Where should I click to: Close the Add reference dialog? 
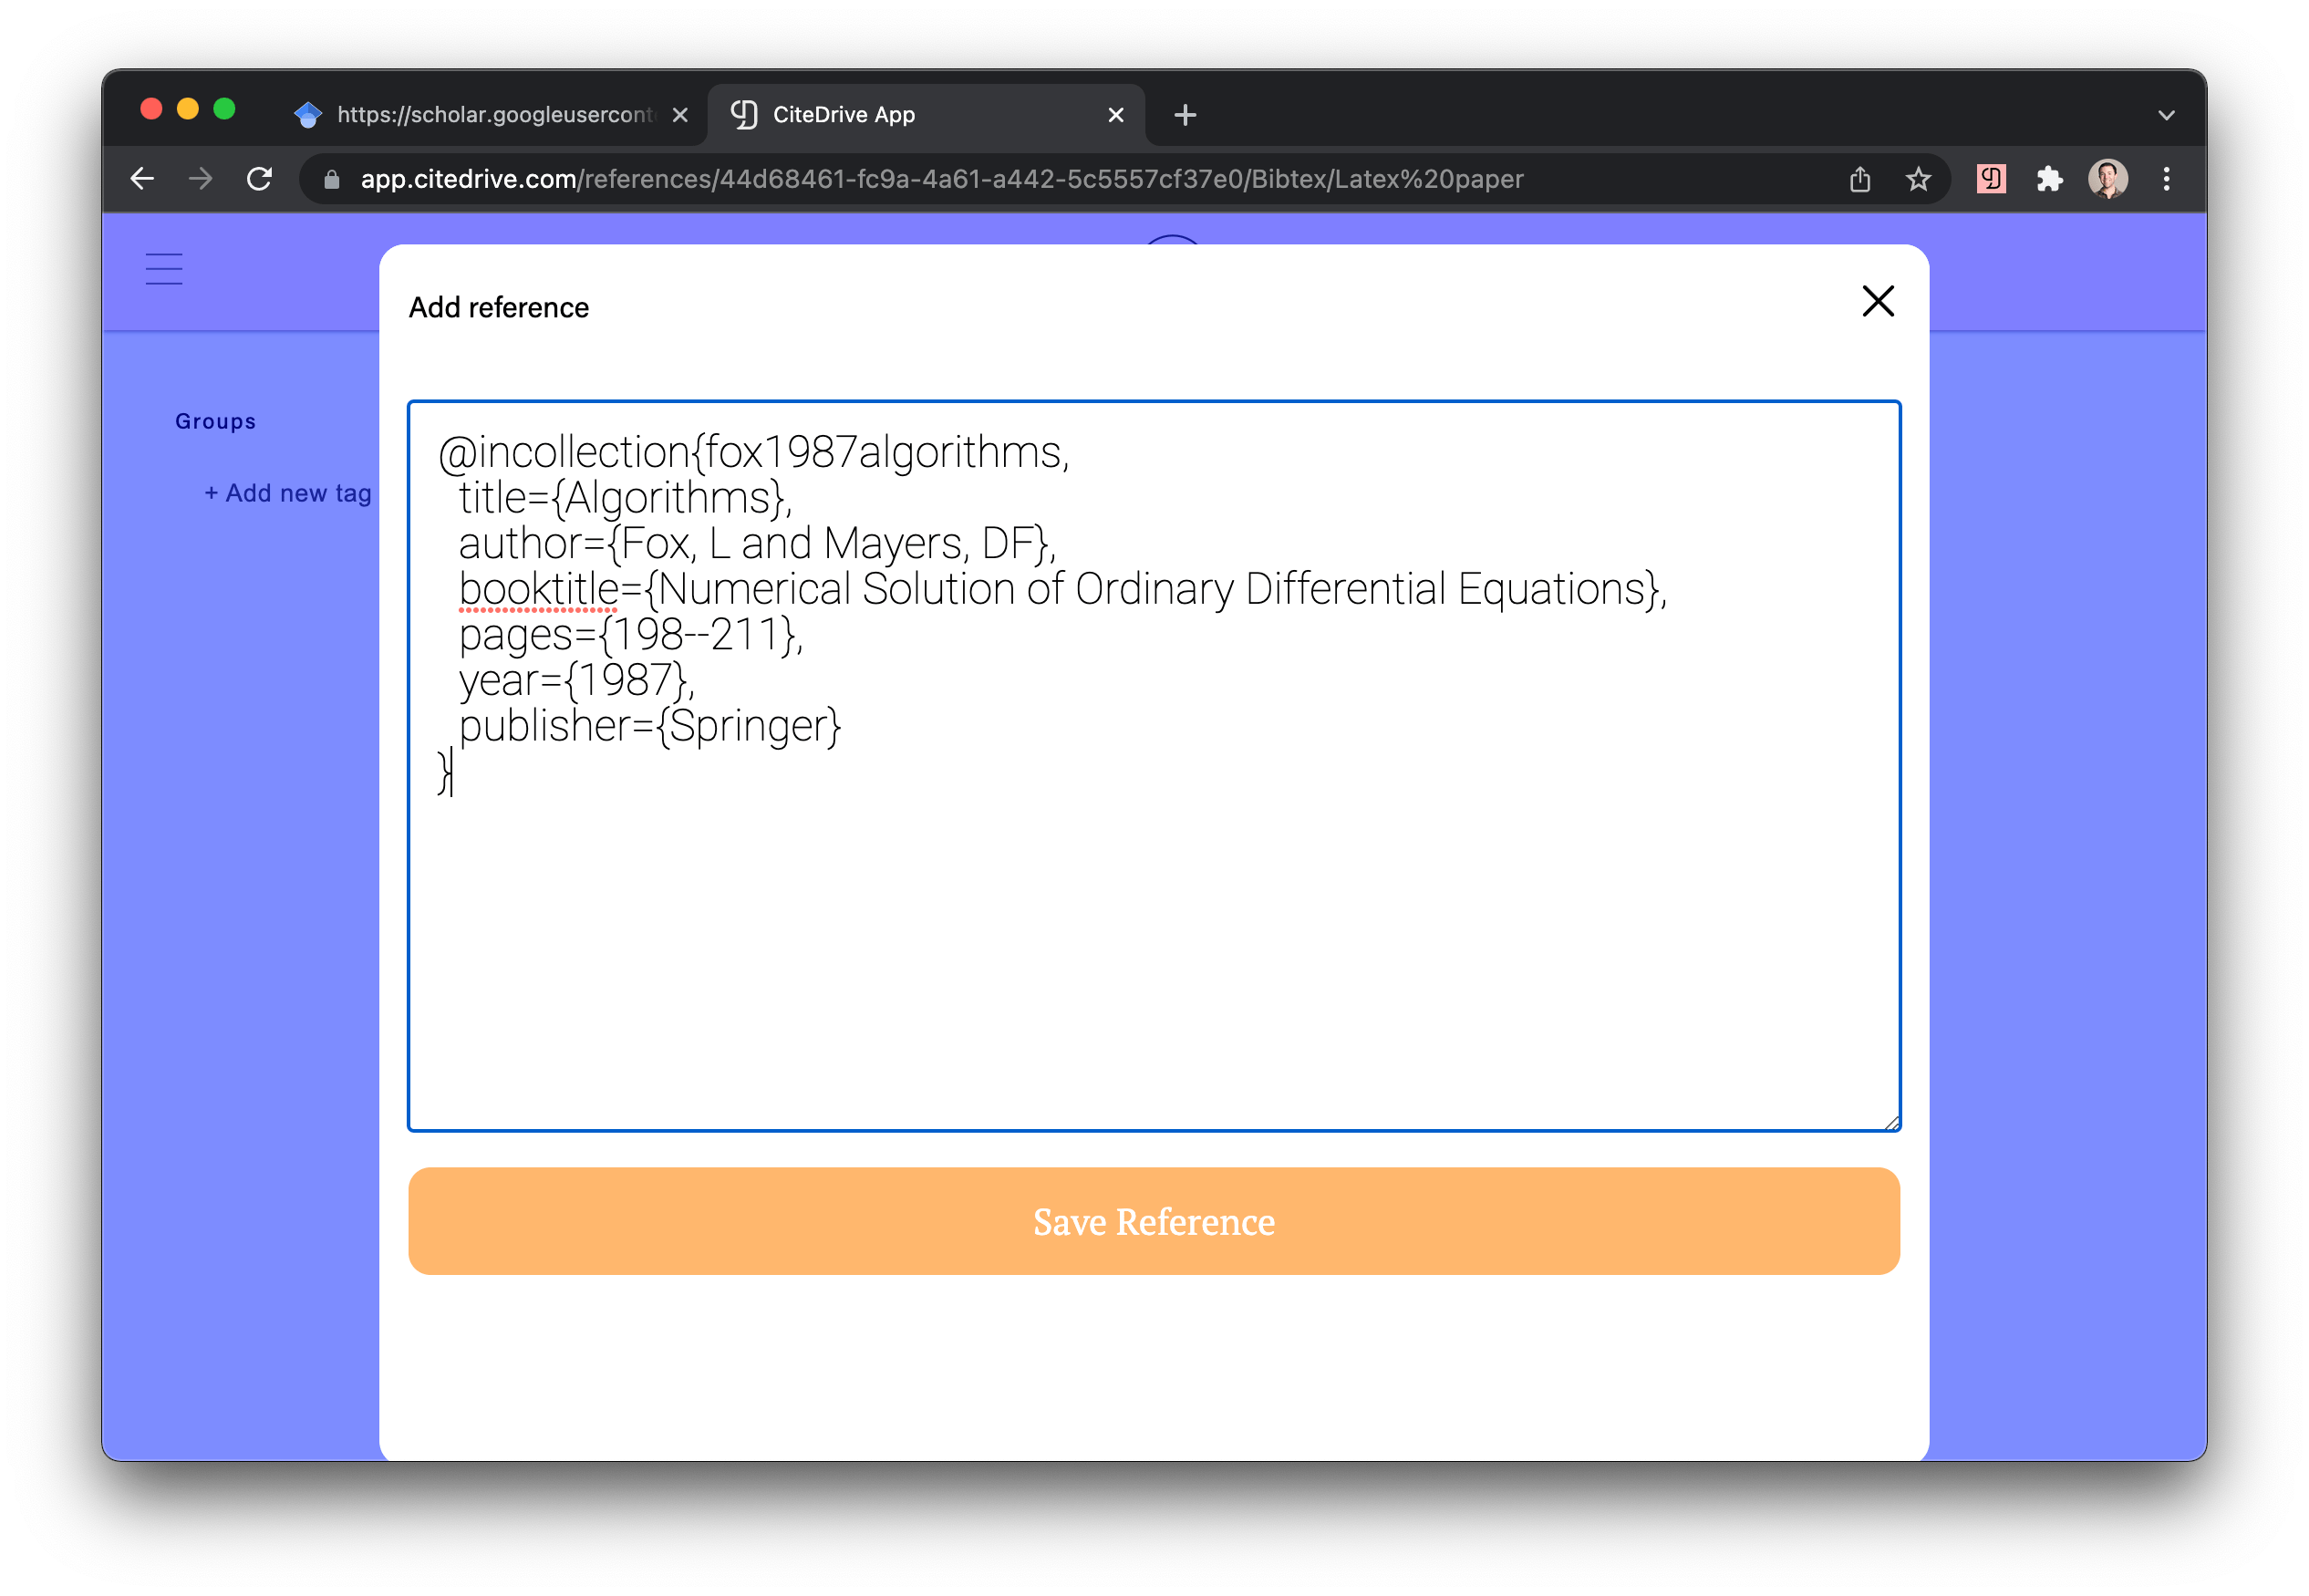tap(1877, 301)
